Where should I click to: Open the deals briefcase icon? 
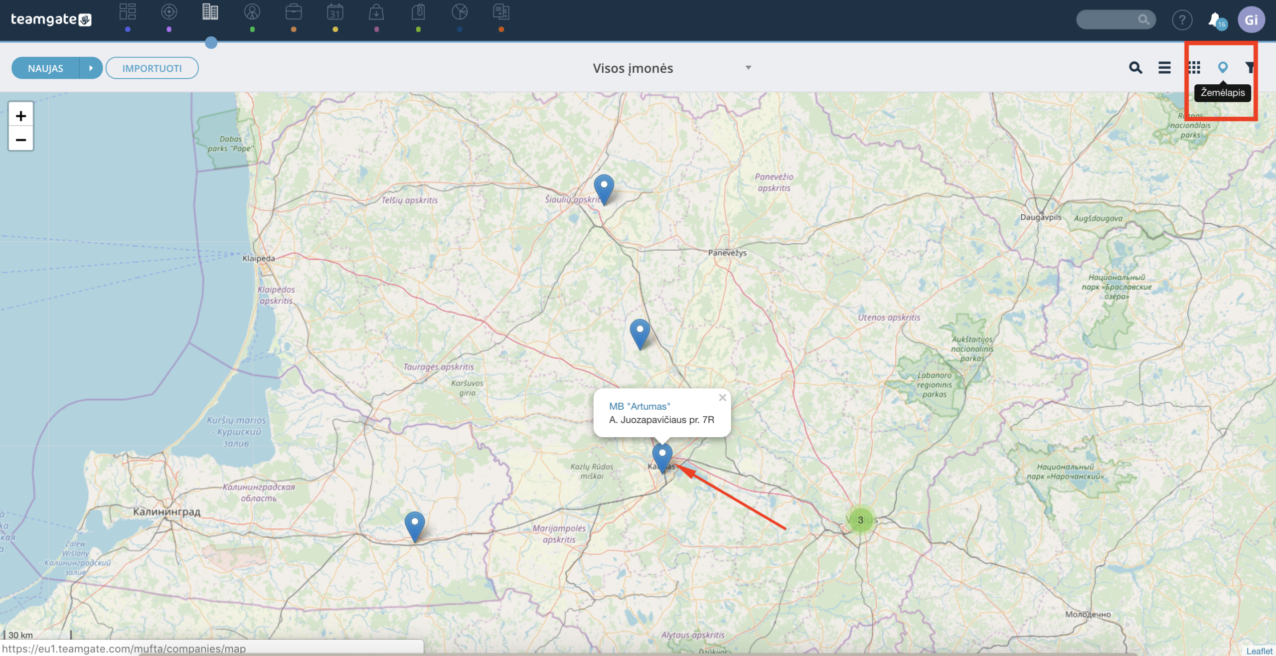coord(294,12)
